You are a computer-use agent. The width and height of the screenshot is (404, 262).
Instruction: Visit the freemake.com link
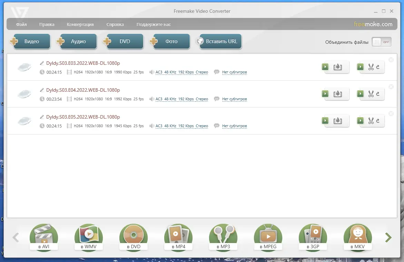[373, 24]
